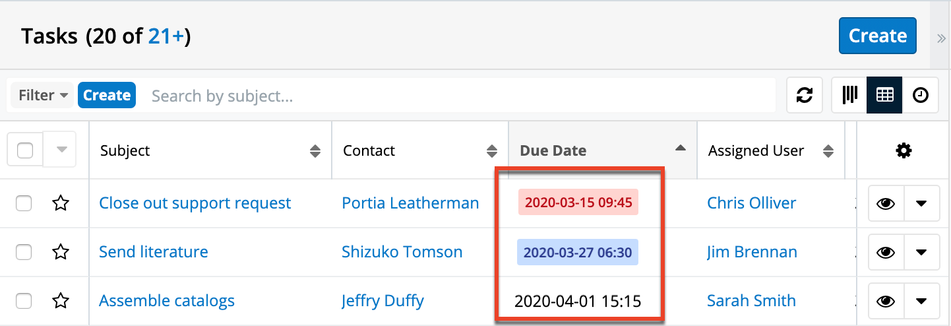The width and height of the screenshot is (951, 326).
Task: Open the bulk actions dropdown arrow
Action: (x=61, y=150)
